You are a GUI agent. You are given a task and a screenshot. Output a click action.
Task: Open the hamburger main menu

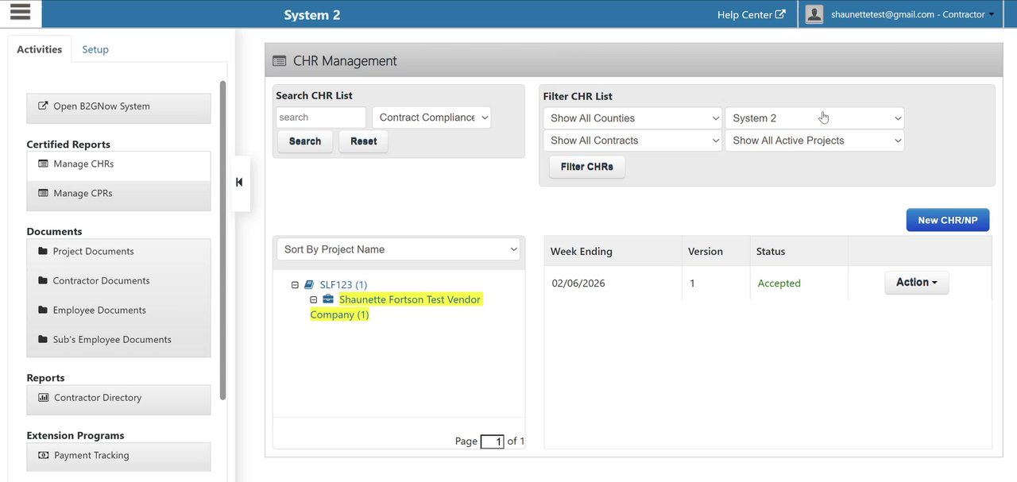(x=21, y=12)
